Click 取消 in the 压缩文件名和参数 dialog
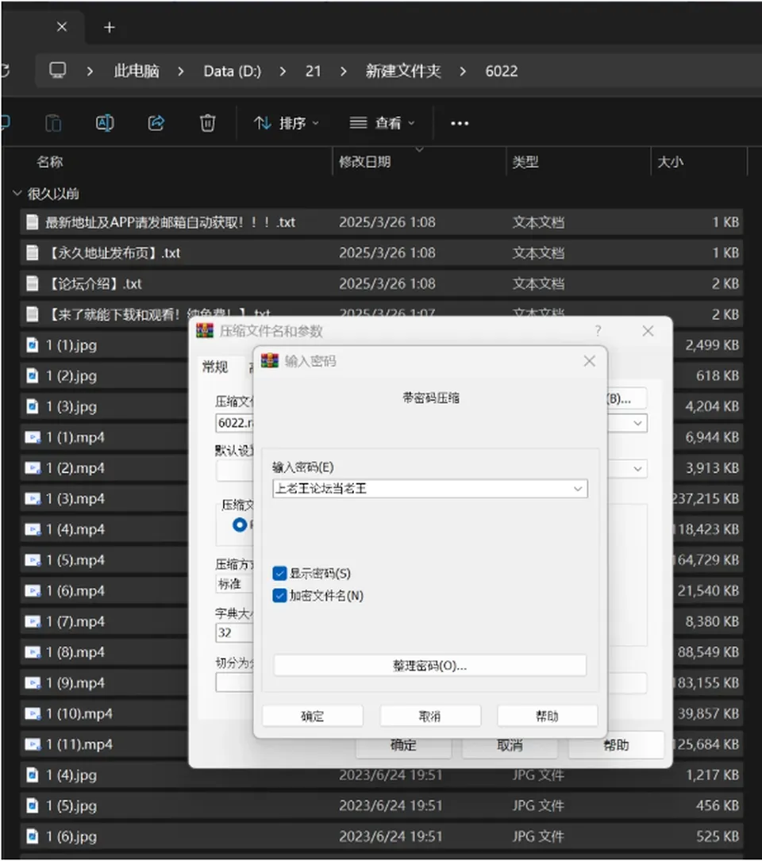This screenshot has height=861, width=762. click(510, 746)
